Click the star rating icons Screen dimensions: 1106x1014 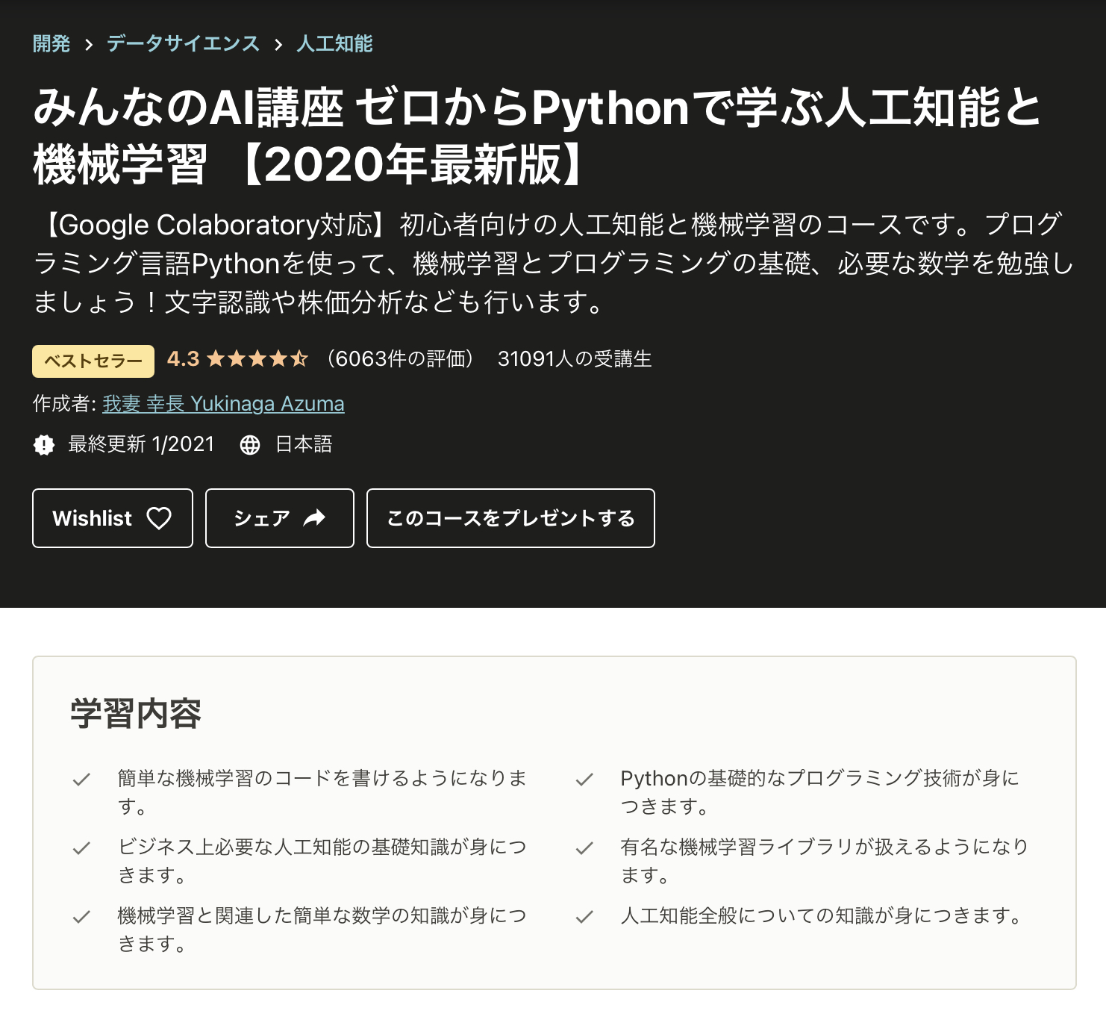point(257,359)
